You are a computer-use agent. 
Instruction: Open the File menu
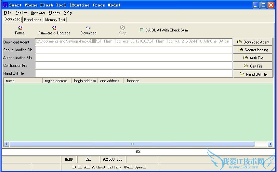pyautogui.click(x=7, y=13)
